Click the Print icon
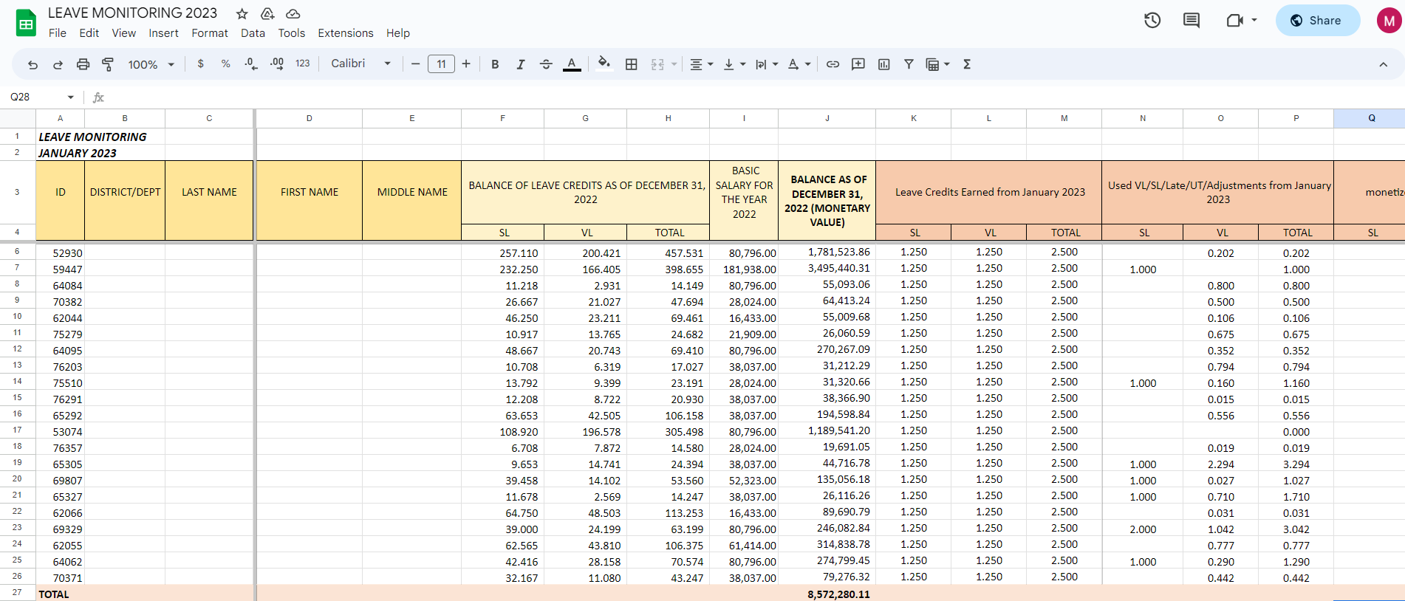The image size is (1405, 601). 83,65
